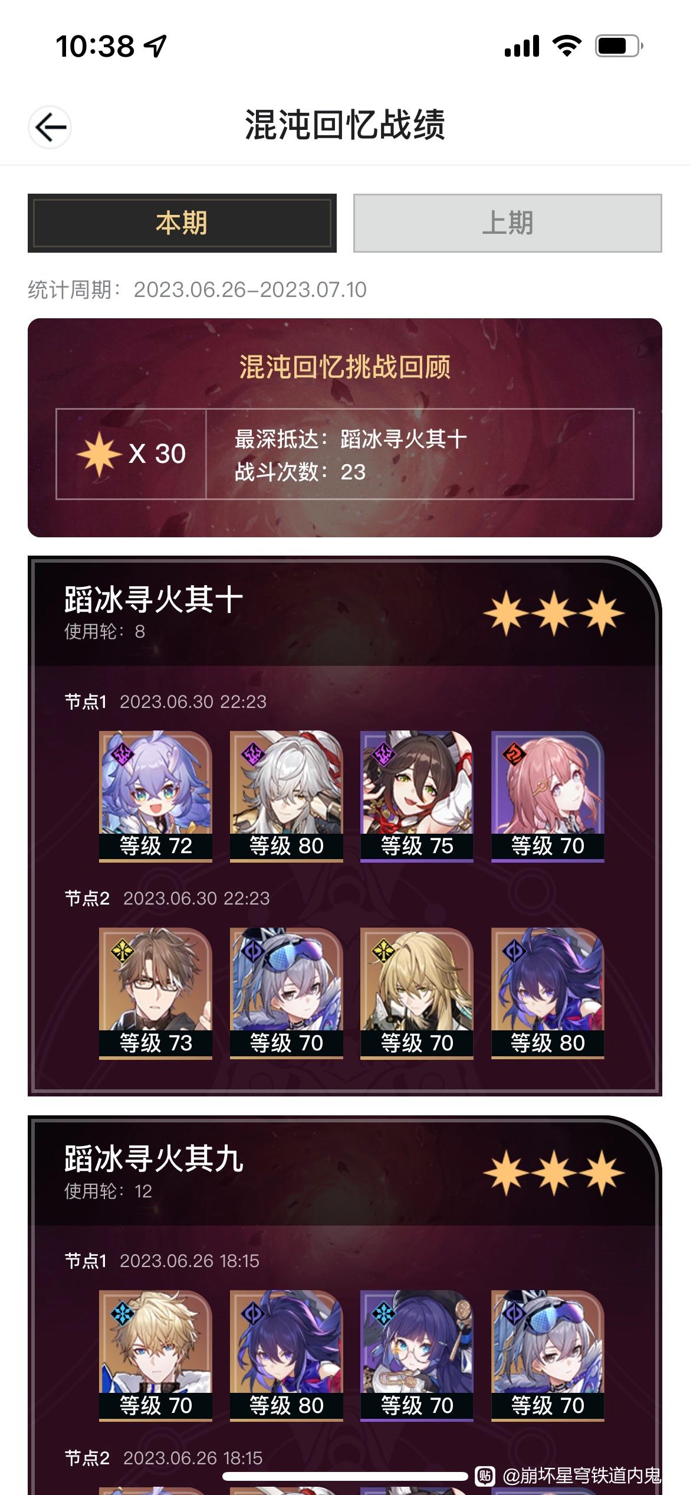Select the level 80 white-haired character in 节点1
690x1495 pixels.
(287, 797)
